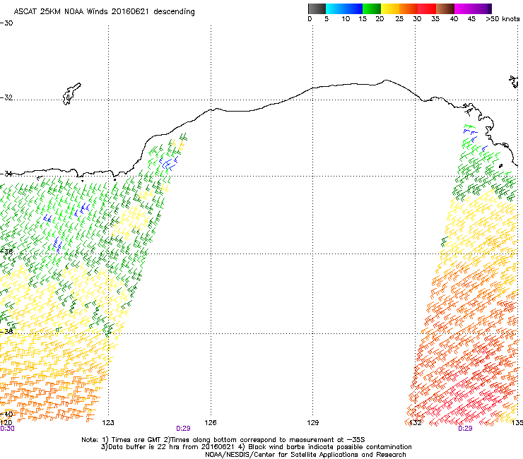
Task: Click the orange 25-30 knots legend swatch
Action: (409, 8)
